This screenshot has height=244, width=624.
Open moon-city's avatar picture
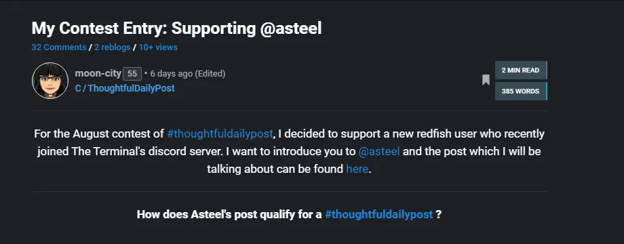pyautogui.click(x=50, y=81)
